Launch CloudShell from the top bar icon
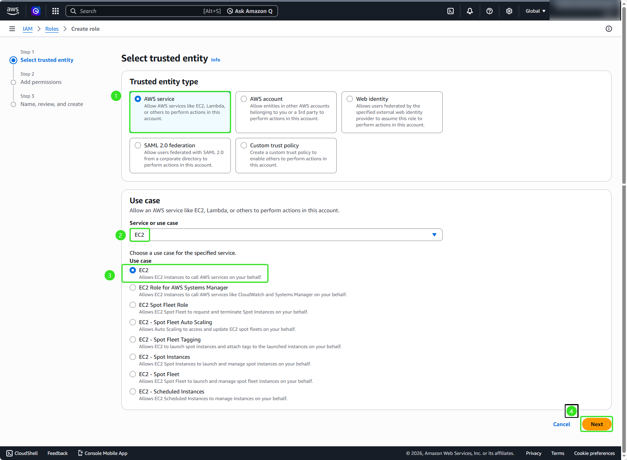Image resolution: width=627 pixels, height=460 pixels. coord(451,11)
